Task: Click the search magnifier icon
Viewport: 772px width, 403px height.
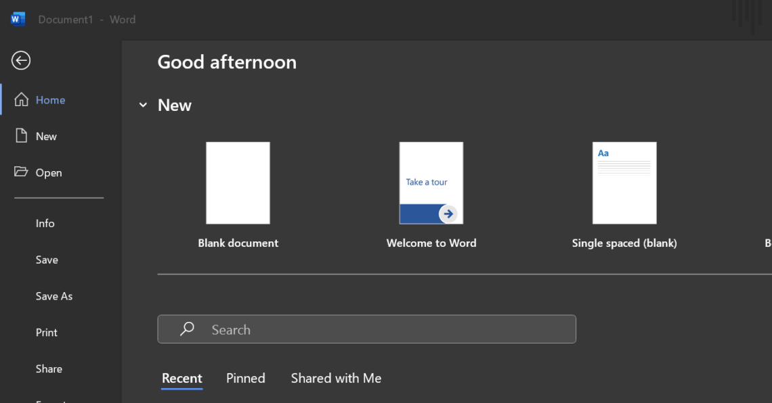Action: (186, 329)
